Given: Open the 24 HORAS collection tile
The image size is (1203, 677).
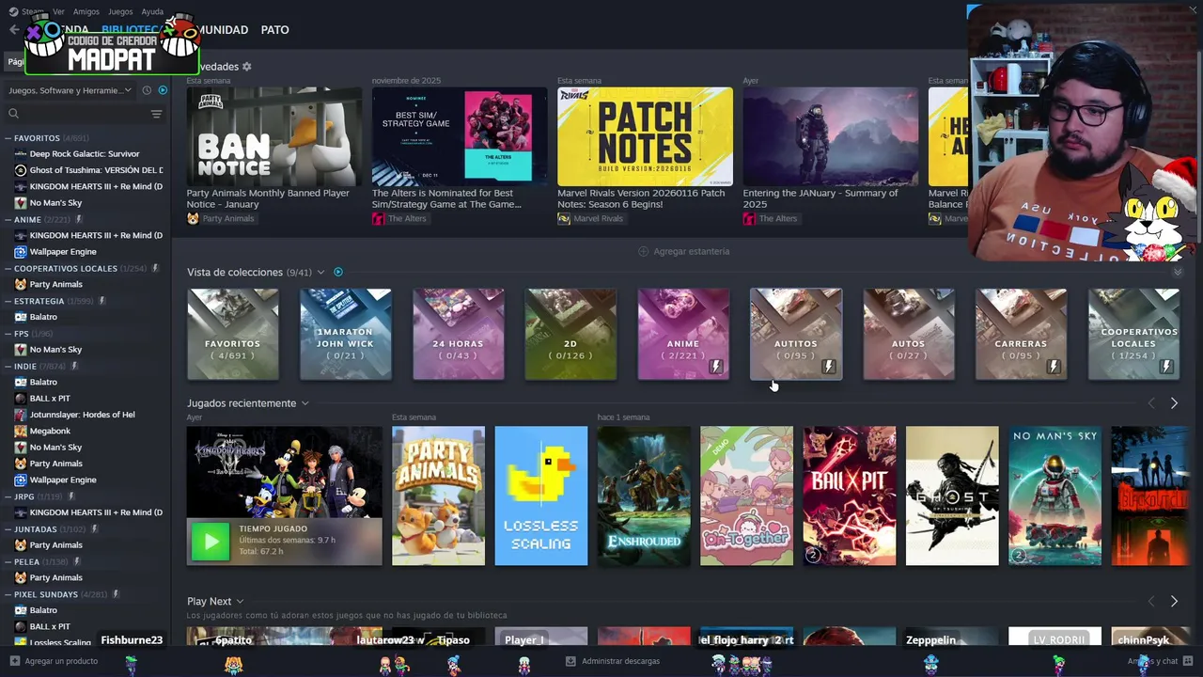Looking at the screenshot, I should click(x=458, y=334).
